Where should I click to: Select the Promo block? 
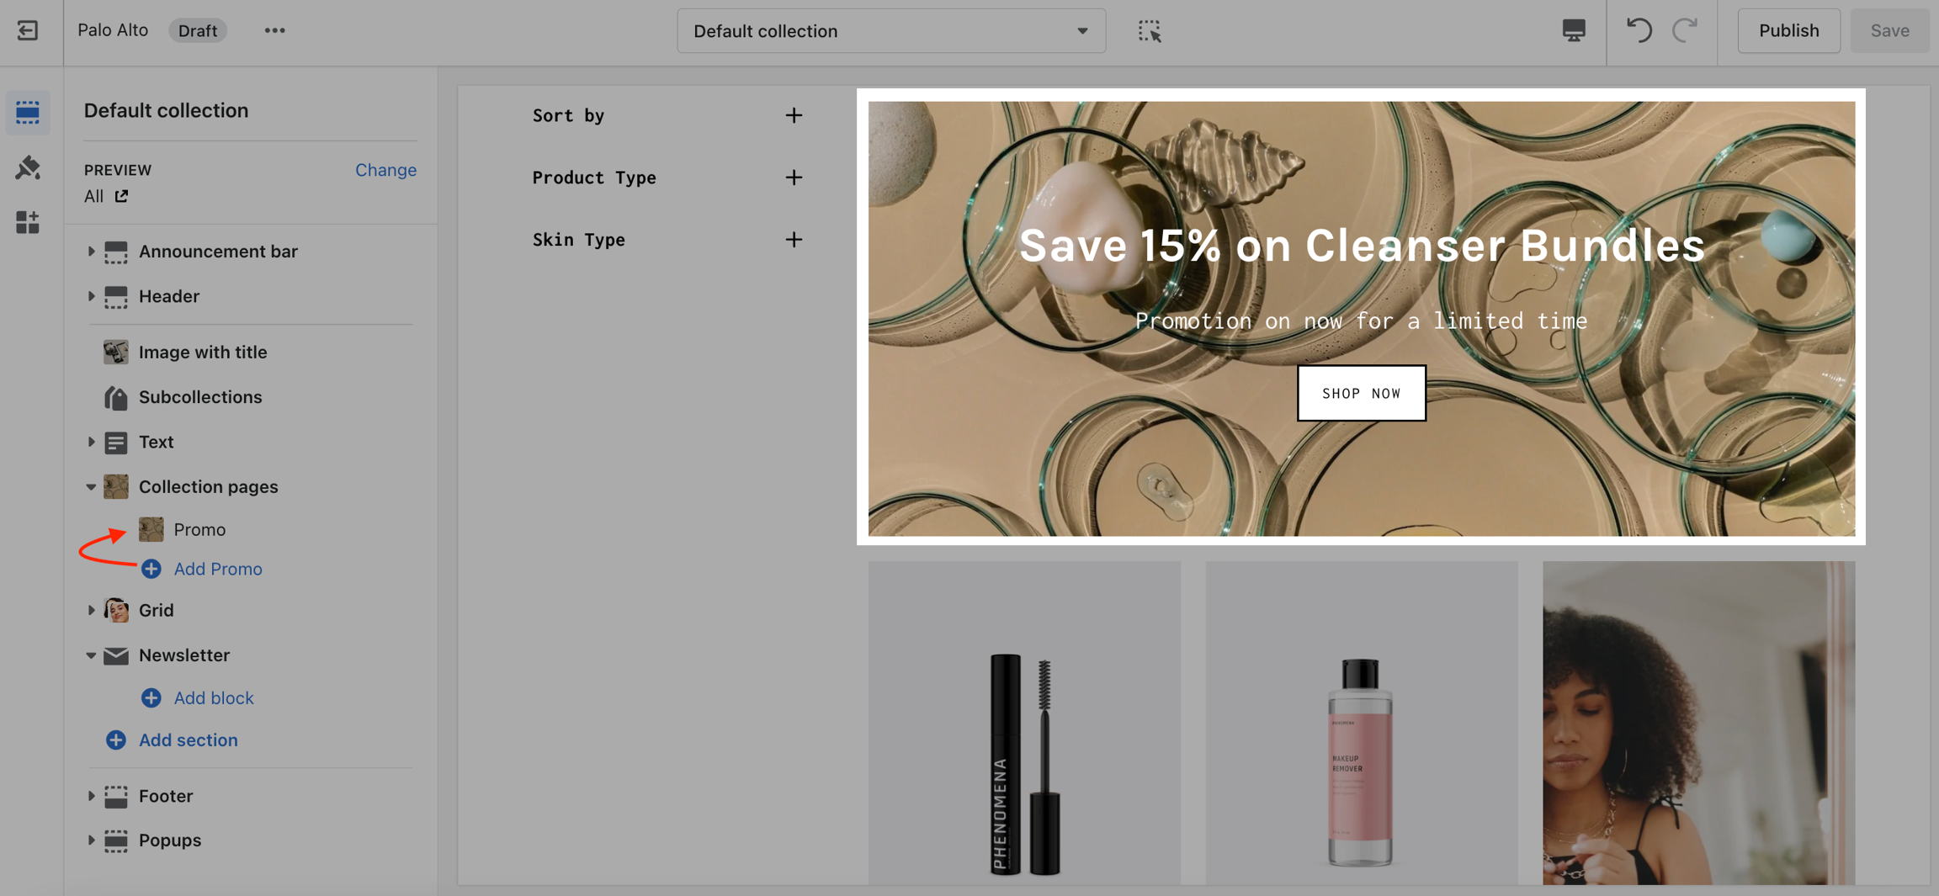(x=199, y=529)
